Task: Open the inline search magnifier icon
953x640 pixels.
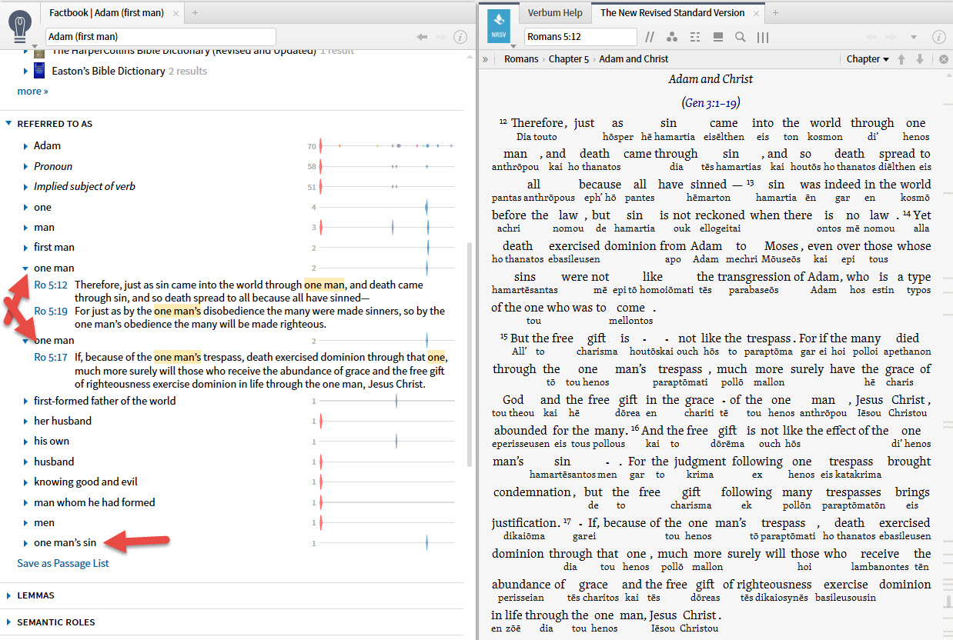Action: [x=740, y=37]
